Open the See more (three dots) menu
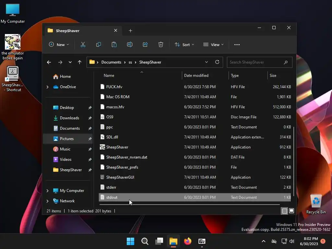 [237, 45]
